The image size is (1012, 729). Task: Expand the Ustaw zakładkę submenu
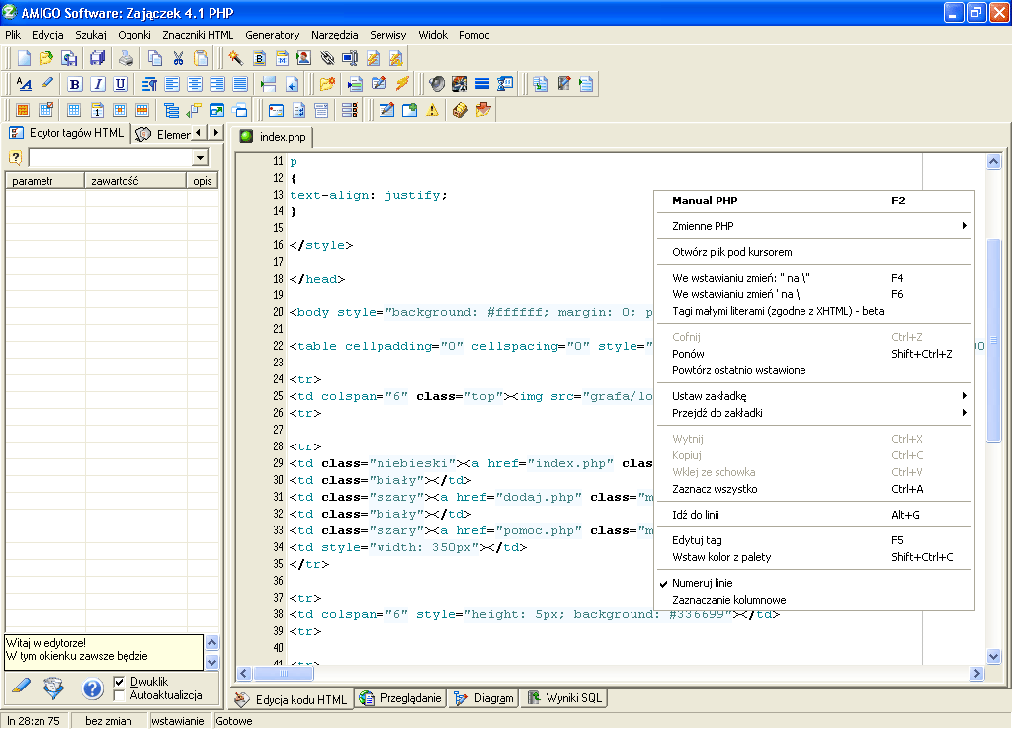coord(814,395)
